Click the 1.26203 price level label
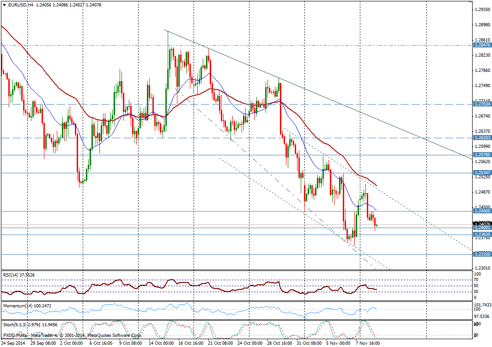The image size is (492, 347). click(x=482, y=138)
